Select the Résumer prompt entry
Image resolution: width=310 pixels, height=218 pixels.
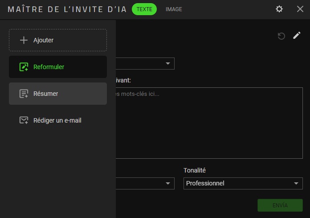58,94
